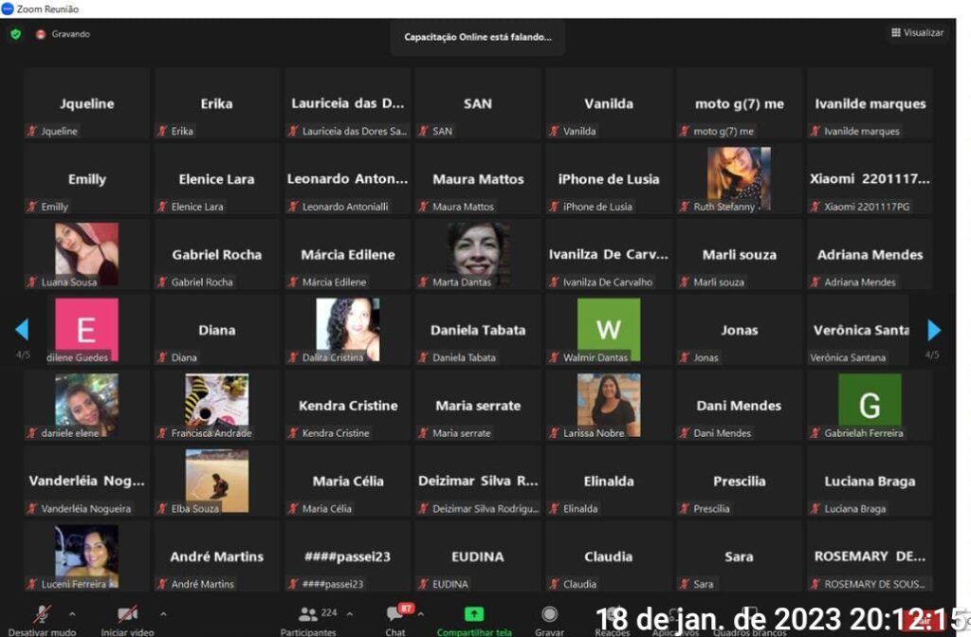The width and height of the screenshot is (971, 637).
Task: Select the Gabriel Rocha participant tile
Action: click(217, 254)
